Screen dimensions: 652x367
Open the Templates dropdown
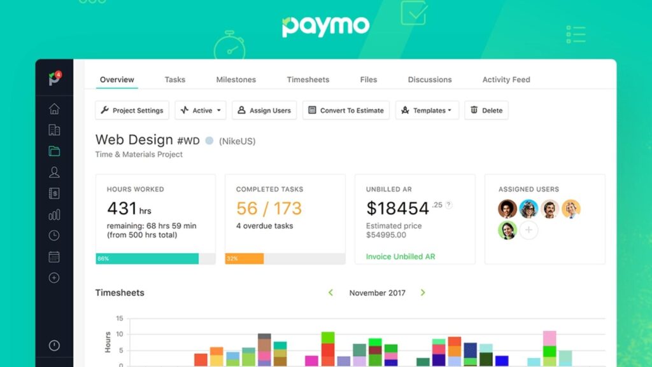tap(427, 111)
